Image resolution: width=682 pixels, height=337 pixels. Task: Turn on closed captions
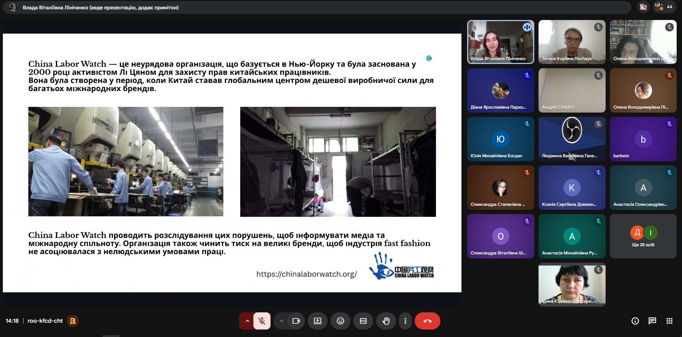coord(363,321)
